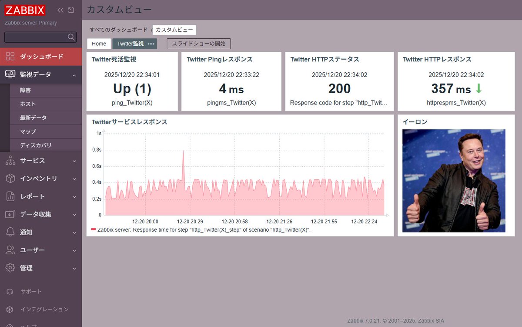The width and height of the screenshot is (522, 327).
Task: Click the レポート chart document icon
Action: (10, 196)
